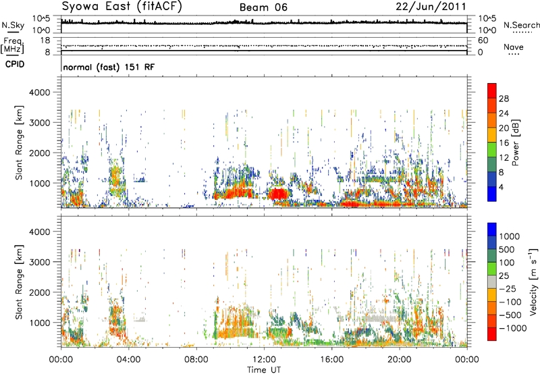Image resolution: width=540 pixels, height=374 pixels.
Task: Click the '-1000' value on the velocity colorbar
Action: (512, 328)
